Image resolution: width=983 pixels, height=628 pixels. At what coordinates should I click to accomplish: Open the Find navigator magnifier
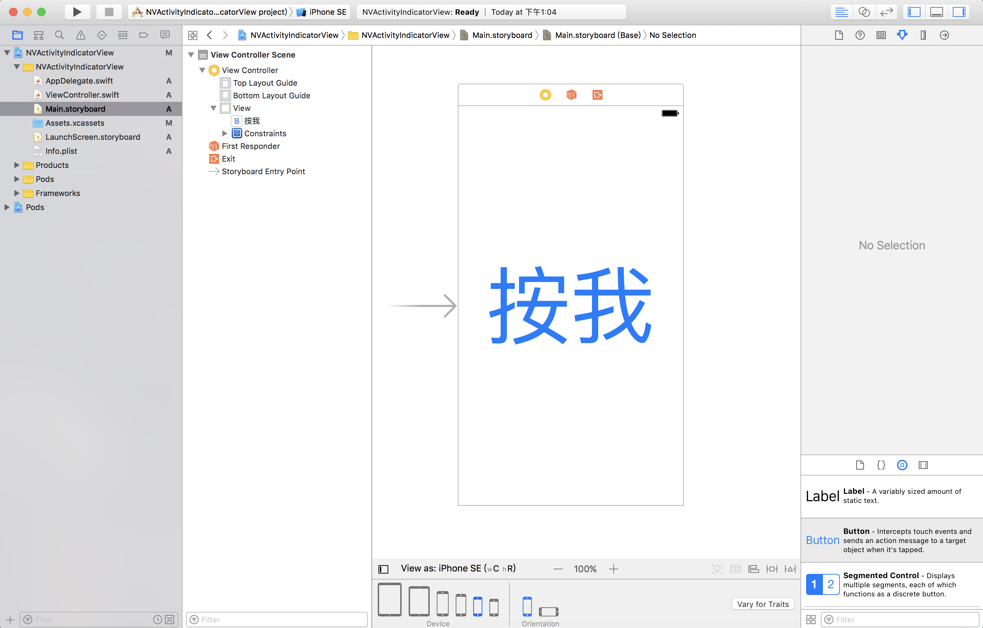(60, 35)
